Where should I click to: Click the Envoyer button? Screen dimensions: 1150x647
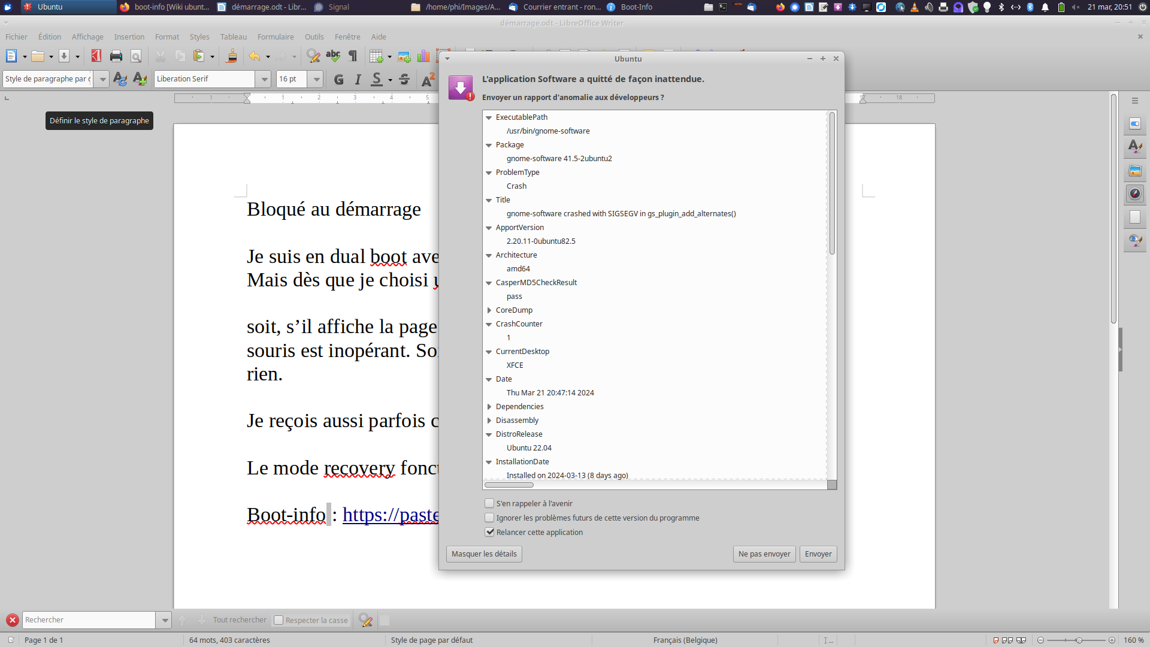coord(818,554)
